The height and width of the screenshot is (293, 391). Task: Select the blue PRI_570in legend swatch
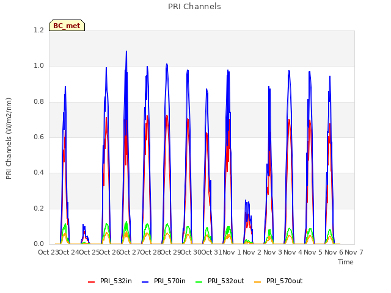tap(145, 281)
